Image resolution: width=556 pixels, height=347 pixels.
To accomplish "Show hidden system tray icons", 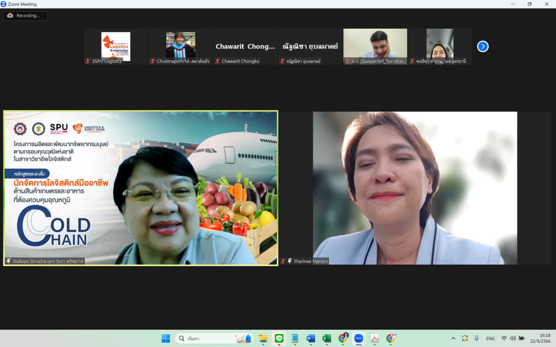I will pos(453,338).
